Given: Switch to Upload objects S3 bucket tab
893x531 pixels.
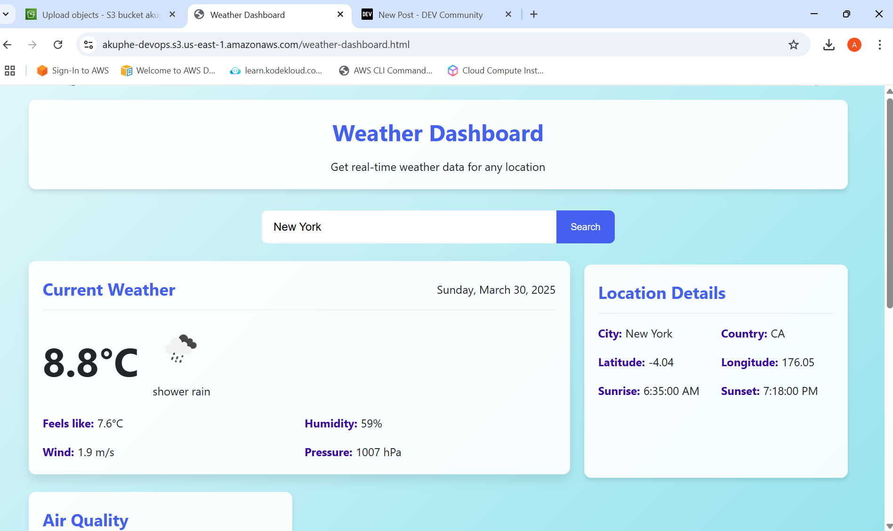Looking at the screenshot, I should [94, 15].
